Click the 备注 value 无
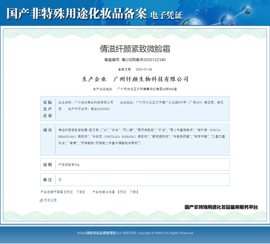 60,180
